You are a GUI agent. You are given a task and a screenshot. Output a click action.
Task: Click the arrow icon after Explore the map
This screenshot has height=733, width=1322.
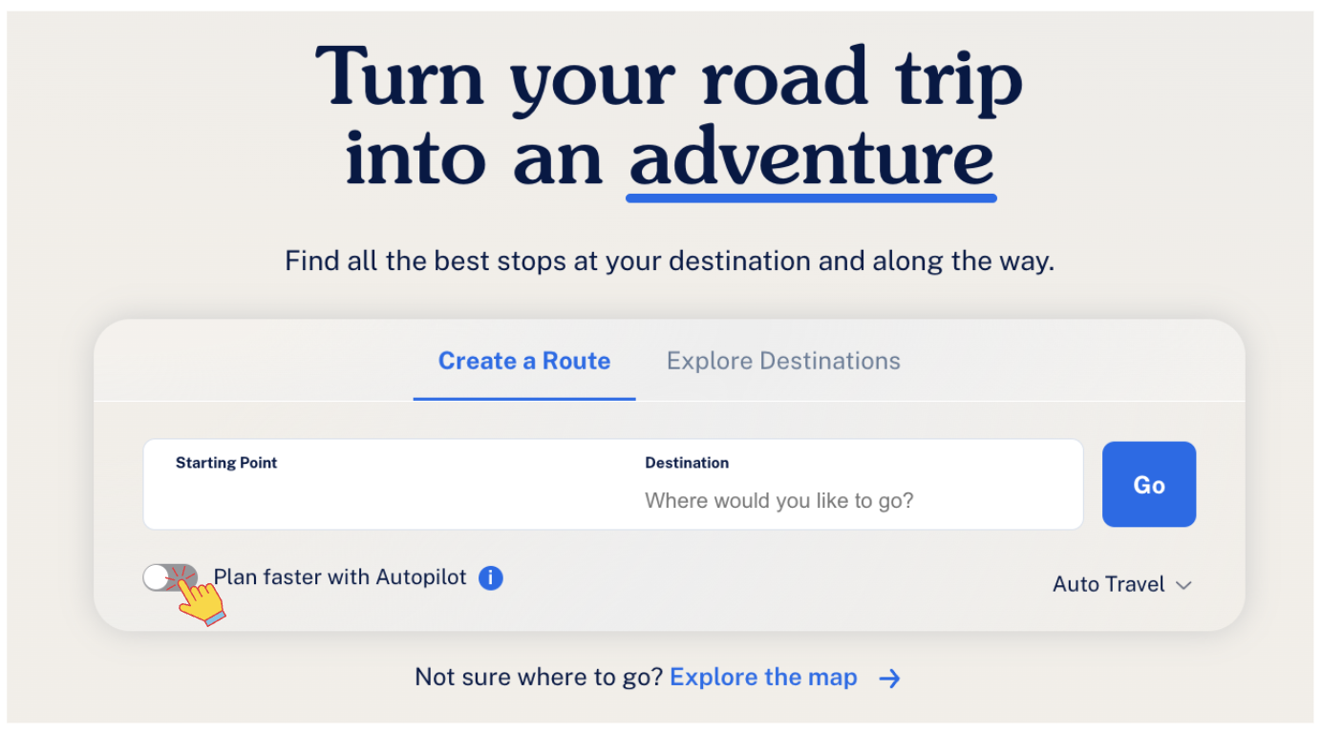click(x=889, y=679)
